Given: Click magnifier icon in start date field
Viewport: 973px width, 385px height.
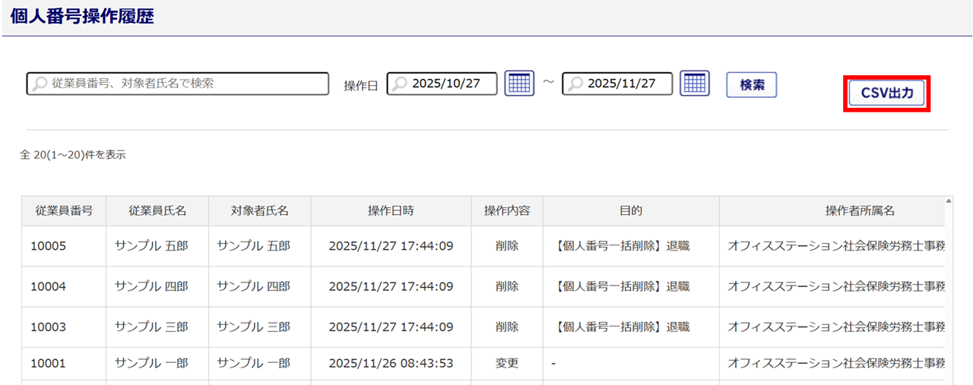Looking at the screenshot, I should tap(400, 84).
